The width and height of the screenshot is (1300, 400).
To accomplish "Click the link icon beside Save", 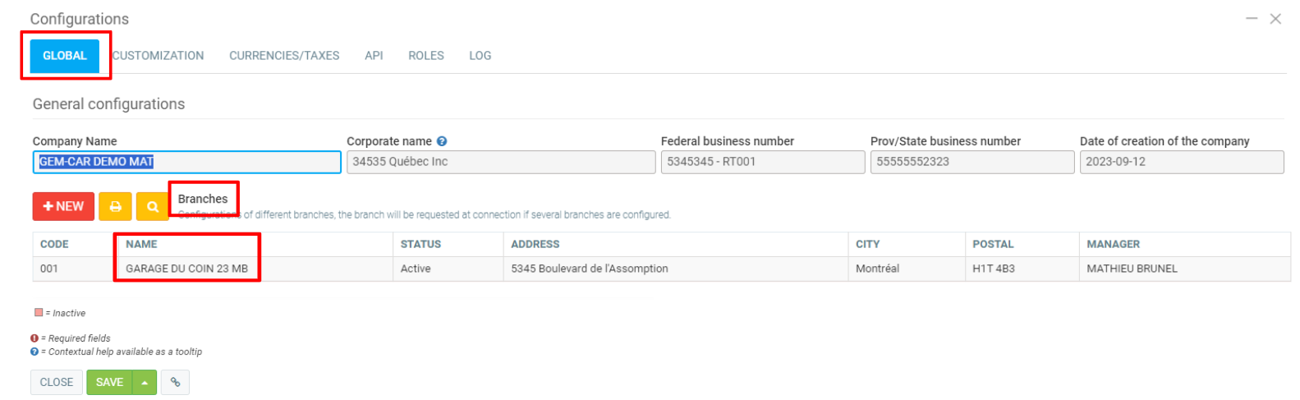I will [175, 382].
